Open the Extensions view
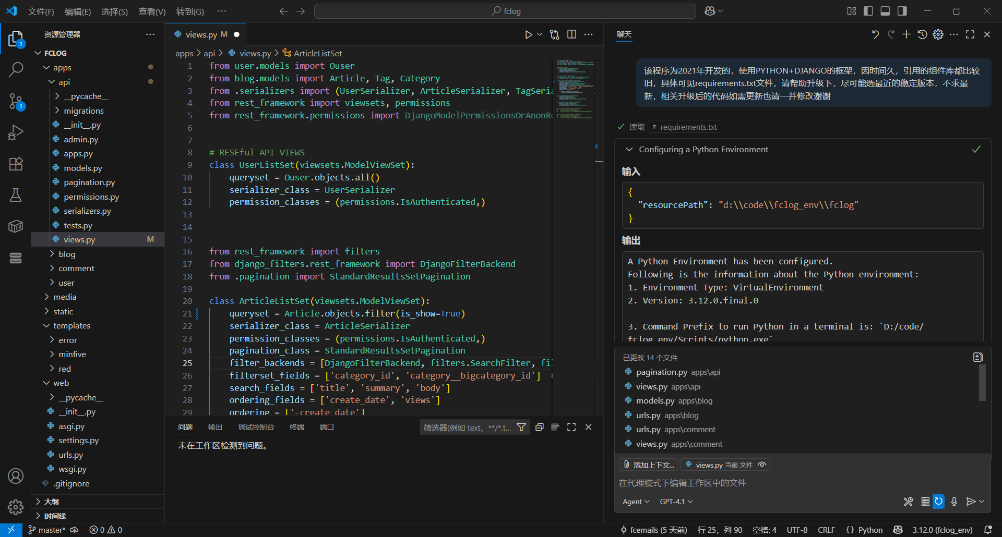Screen dimensions: 1002x537 pyautogui.click(x=16, y=164)
